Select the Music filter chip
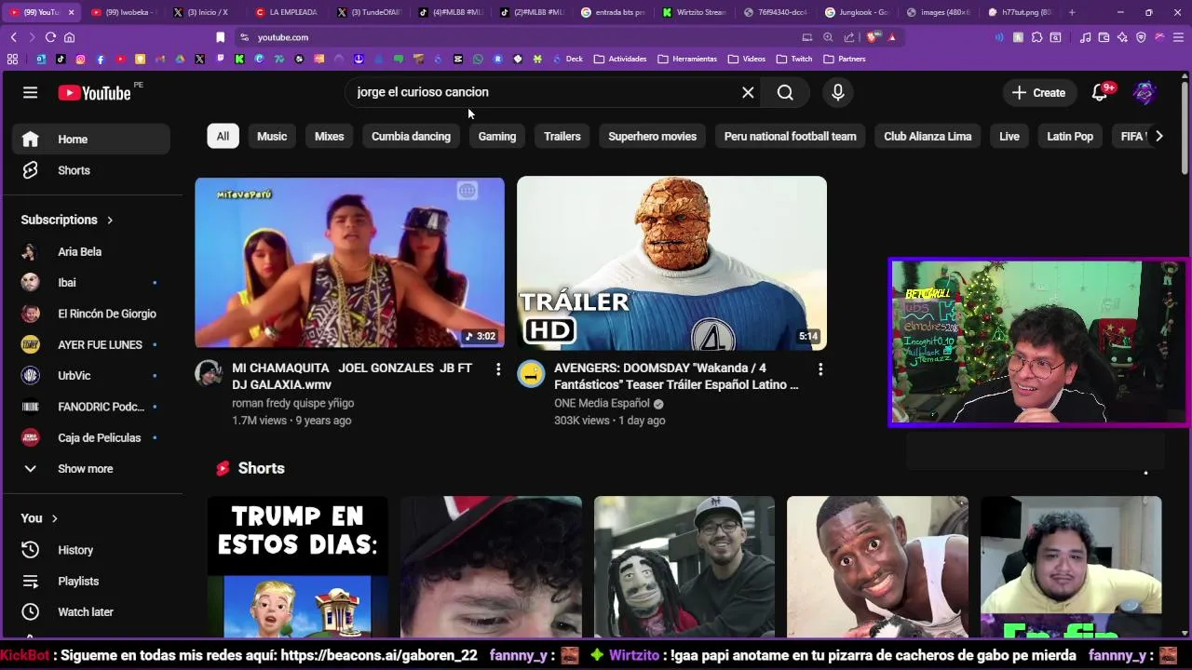This screenshot has width=1192, height=670. coord(272,136)
